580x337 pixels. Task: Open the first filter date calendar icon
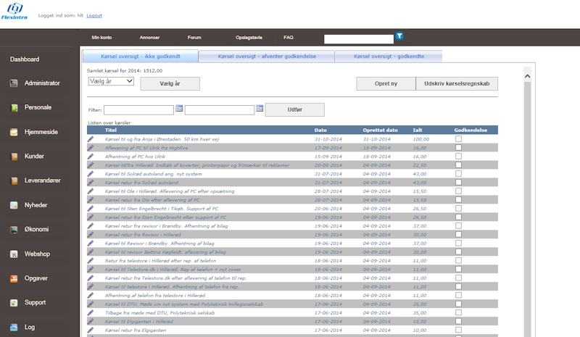[179, 109]
